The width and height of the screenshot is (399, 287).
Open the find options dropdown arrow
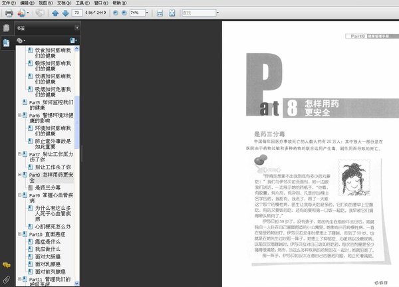click(x=217, y=13)
